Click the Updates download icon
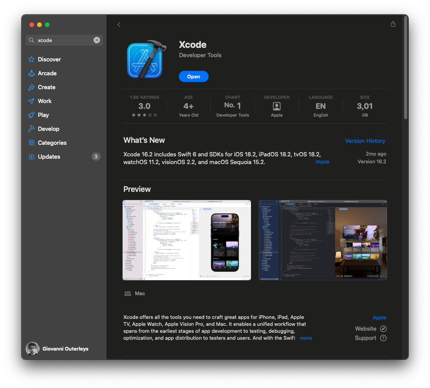Screen dimensions: 430x388 point(32,157)
